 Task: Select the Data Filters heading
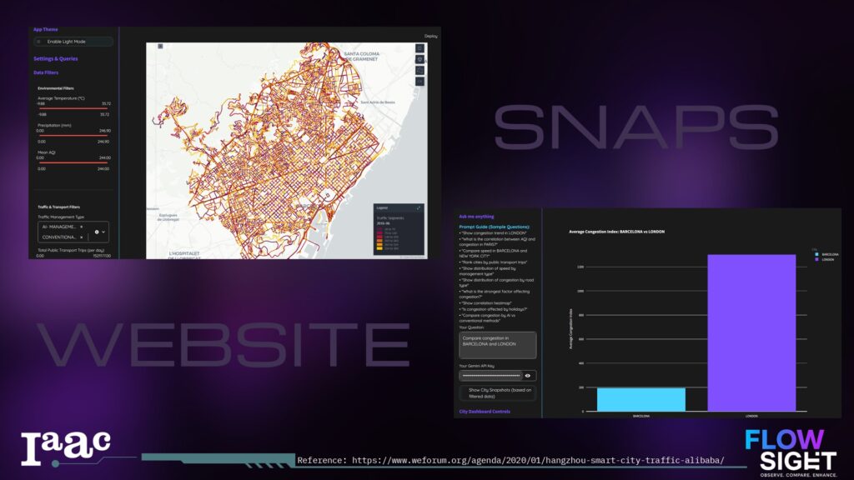pyautogui.click(x=46, y=72)
